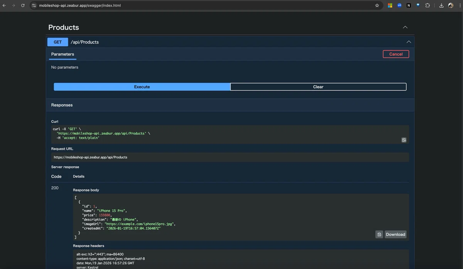Collapse the GET /api/Products operation
463x269 pixels.
pos(409,42)
